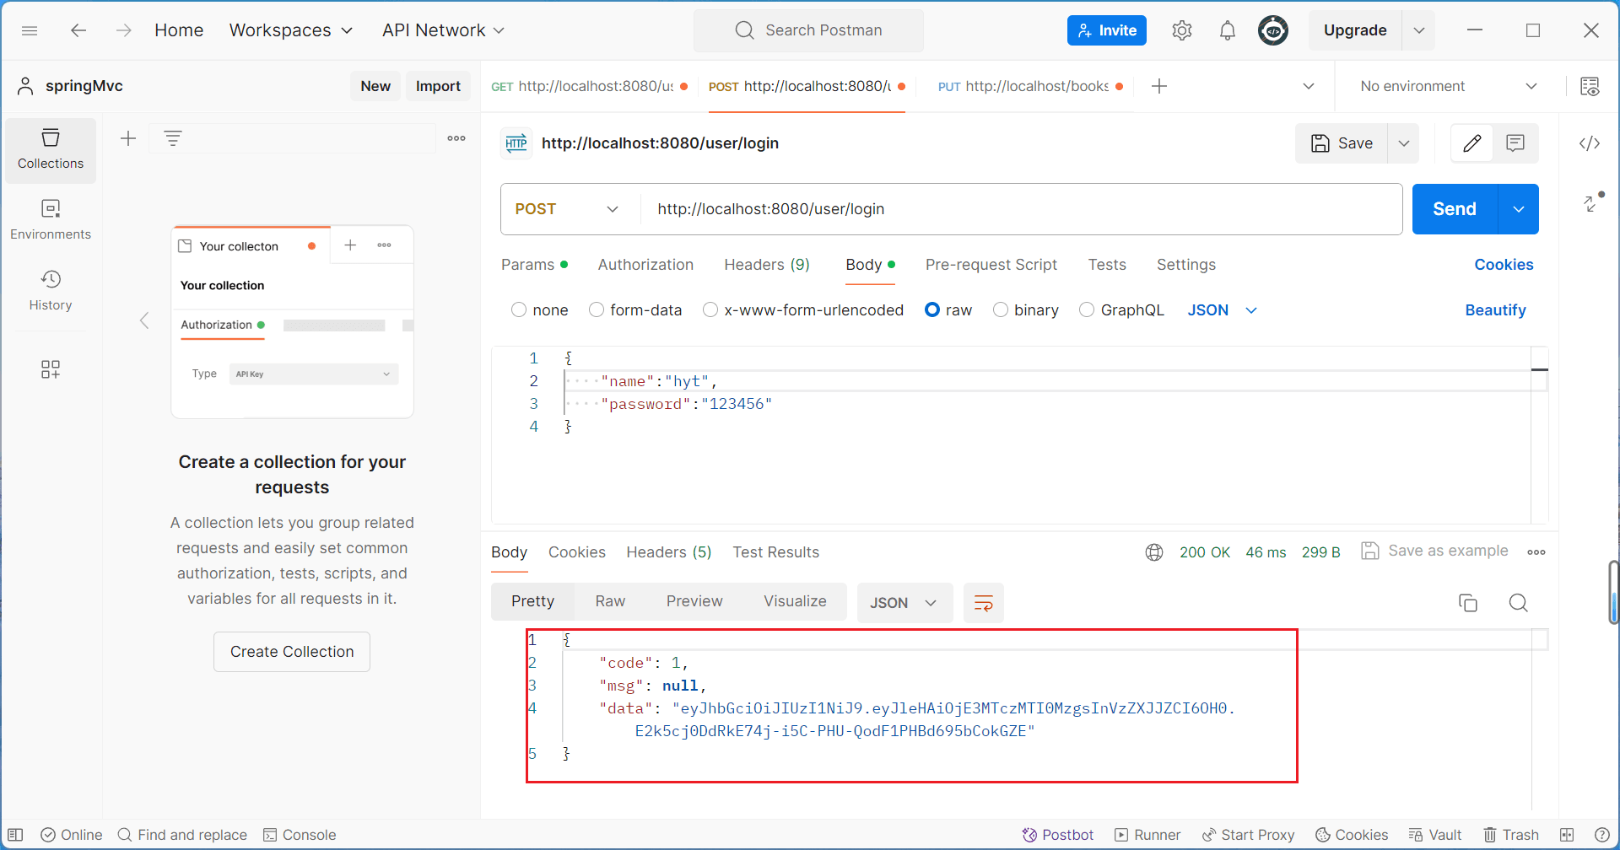This screenshot has height=850, width=1620.
Task: Open the Tests tab
Action: [x=1107, y=265]
